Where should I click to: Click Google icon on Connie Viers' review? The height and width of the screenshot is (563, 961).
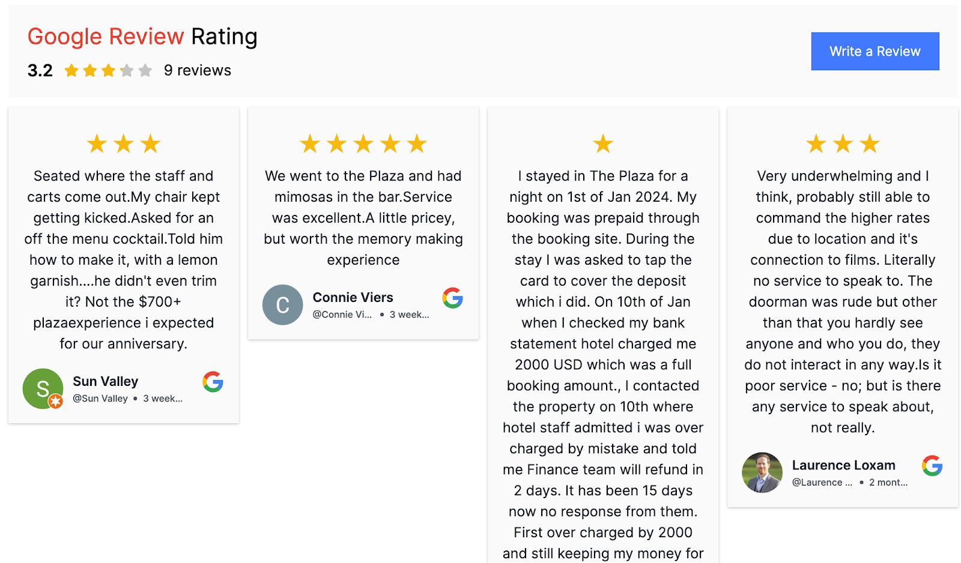click(x=452, y=298)
